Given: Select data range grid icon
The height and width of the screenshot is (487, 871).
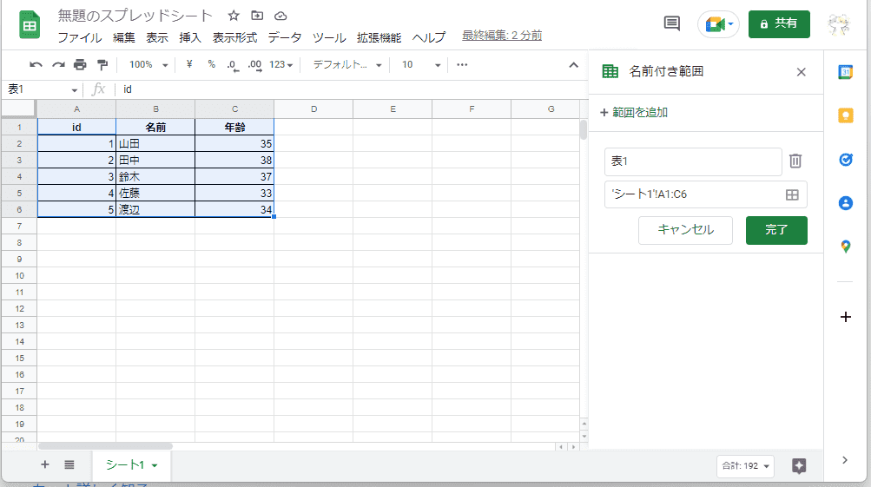Looking at the screenshot, I should 792,194.
